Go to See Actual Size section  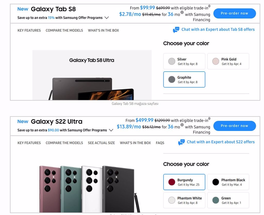click(x=101, y=143)
